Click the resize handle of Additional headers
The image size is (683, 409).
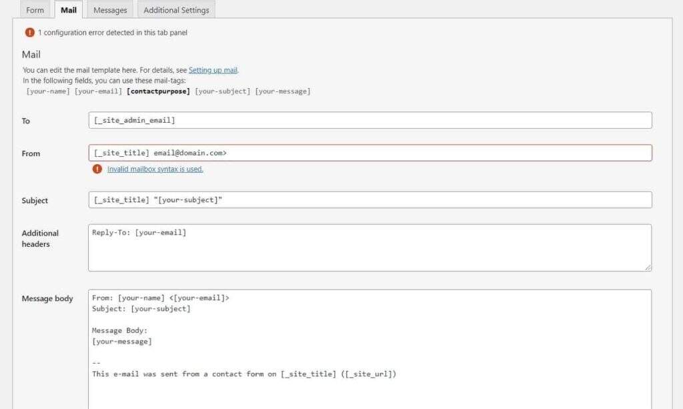648,267
